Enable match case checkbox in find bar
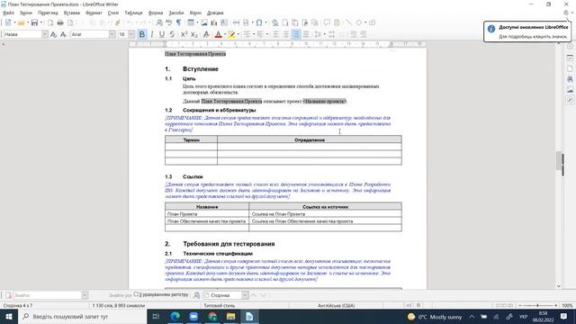This screenshot has height=324, width=576. pyautogui.click(x=136, y=294)
